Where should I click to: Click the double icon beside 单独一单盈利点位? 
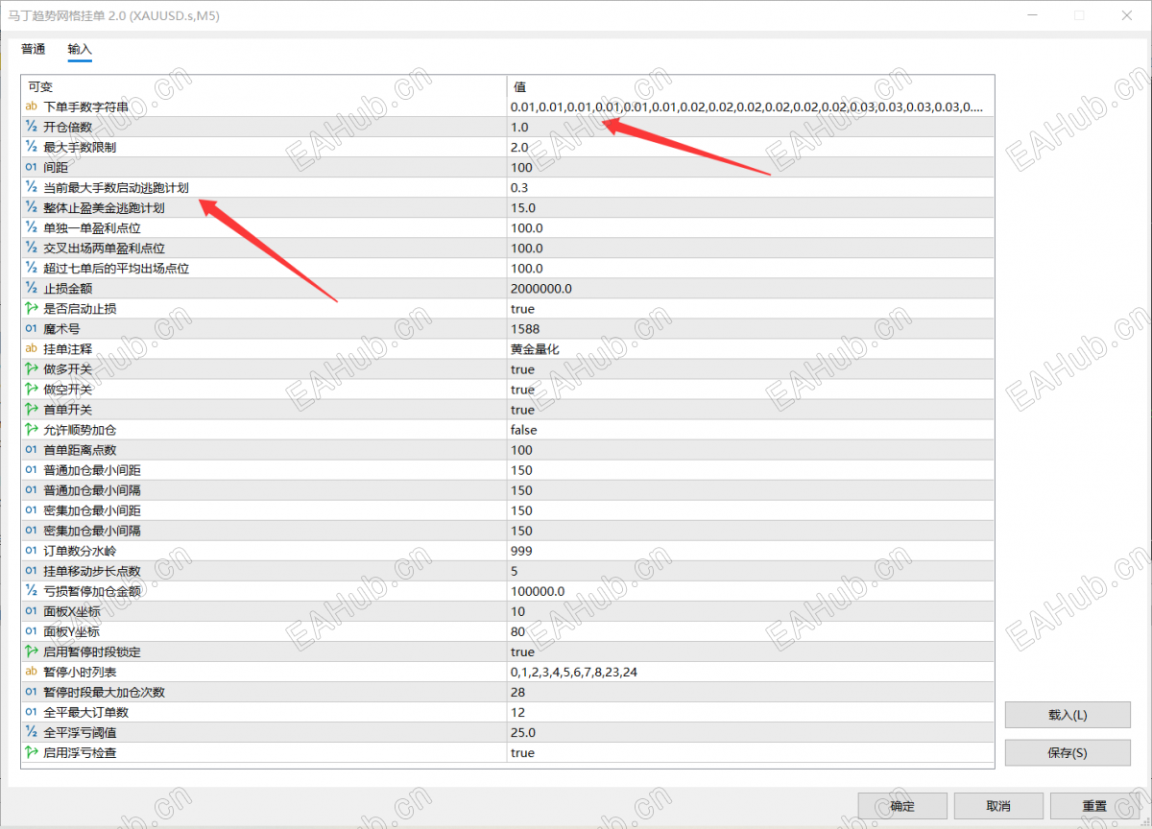point(32,227)
